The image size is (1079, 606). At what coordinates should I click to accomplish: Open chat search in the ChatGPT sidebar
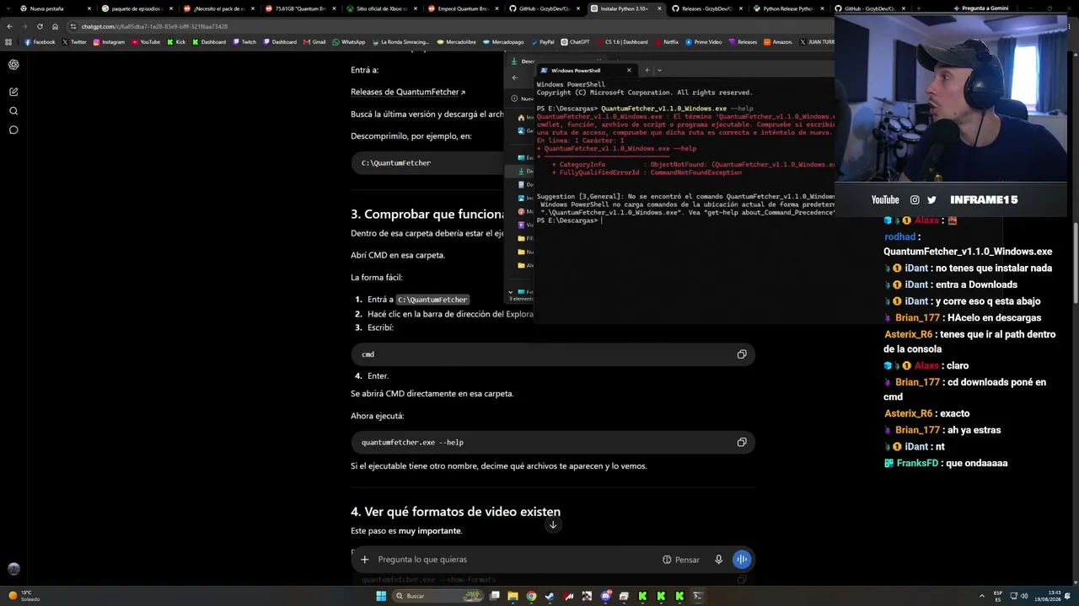[x=13, y=111]
